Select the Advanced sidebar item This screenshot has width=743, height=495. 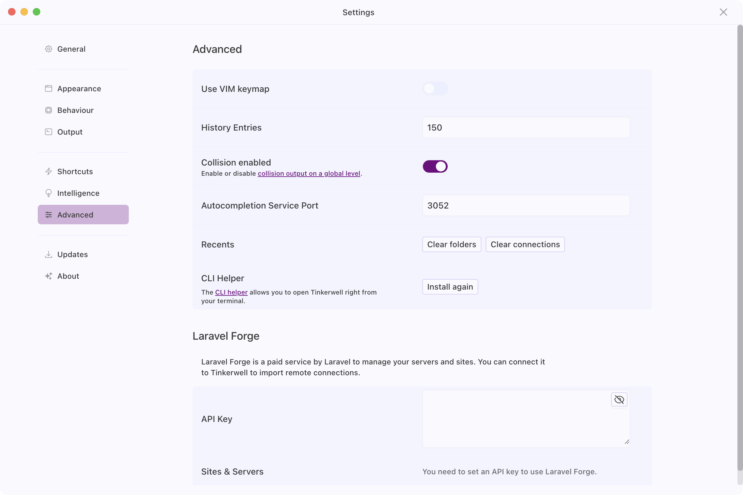coord(83,215)
